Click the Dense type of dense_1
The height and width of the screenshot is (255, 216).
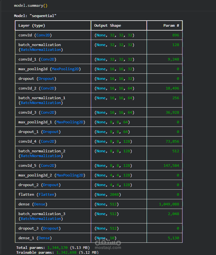tap(44, 238)
